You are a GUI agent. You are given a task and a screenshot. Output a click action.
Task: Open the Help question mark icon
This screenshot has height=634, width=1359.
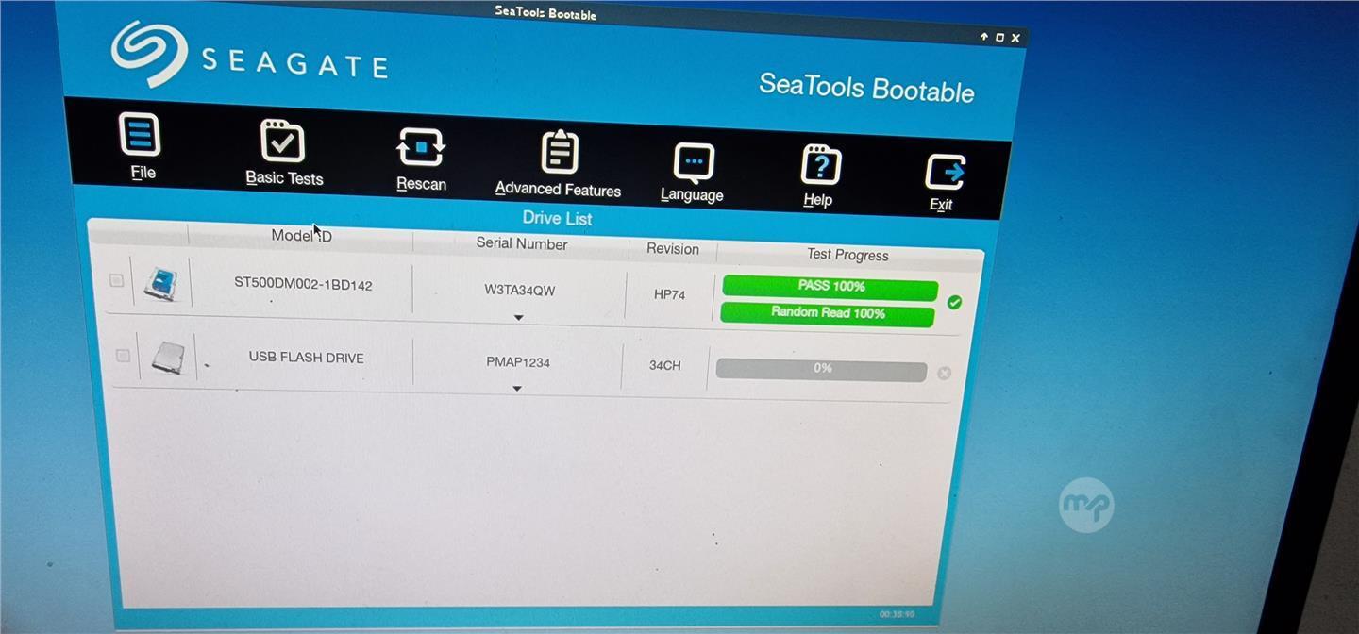click(820, 166)
